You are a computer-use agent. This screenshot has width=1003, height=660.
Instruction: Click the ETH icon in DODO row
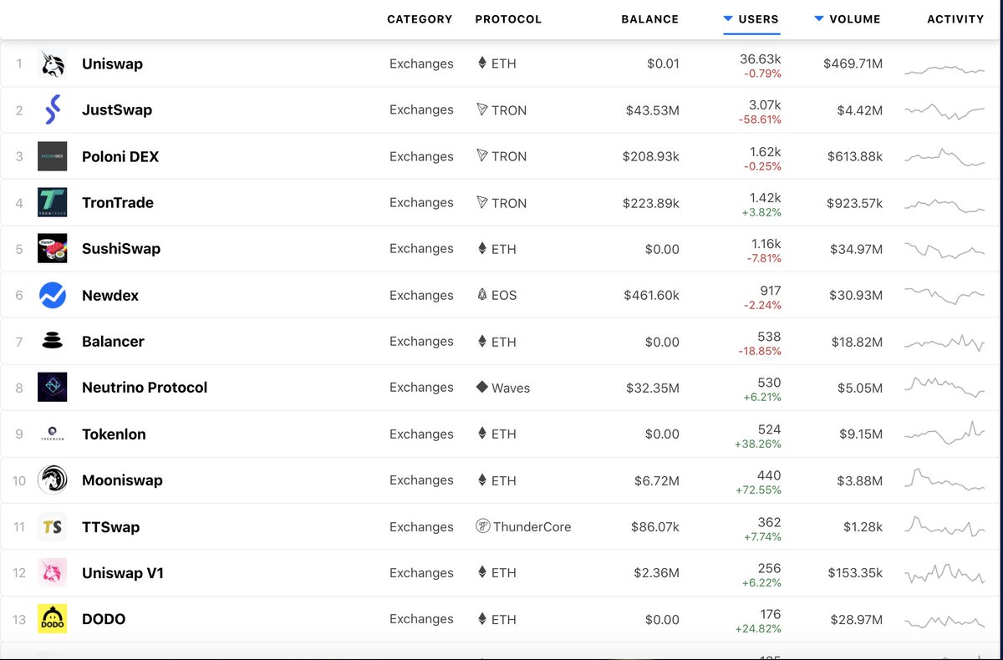coord(481,619)
